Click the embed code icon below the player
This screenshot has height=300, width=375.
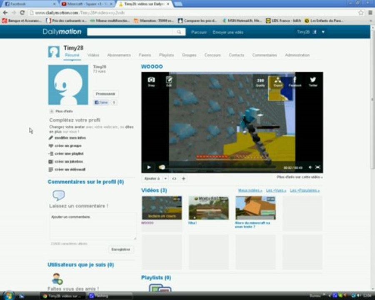coord(174,178)
